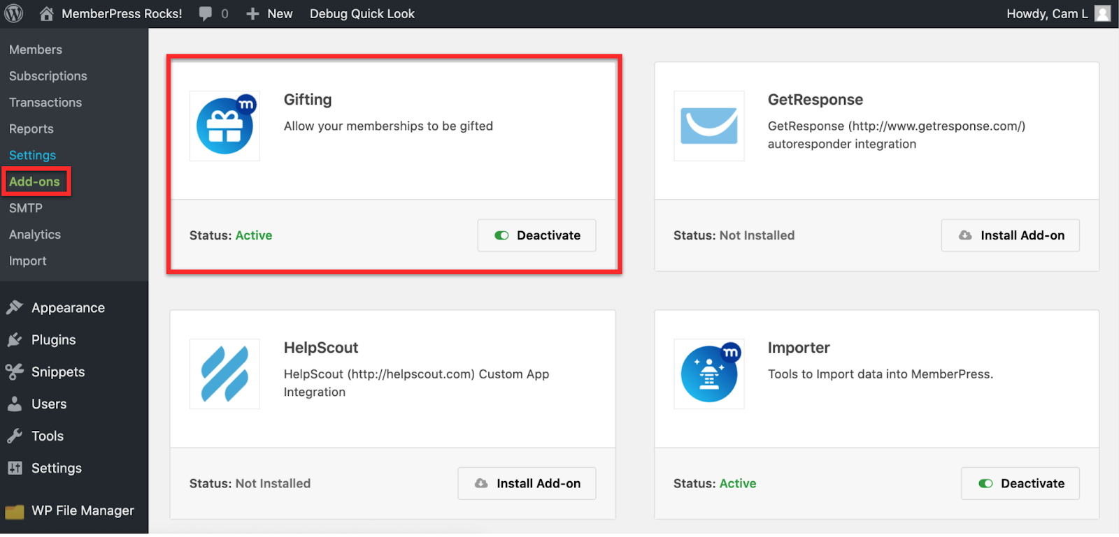Go to Transactions in the sidebar
The width and height of the screenshot is (1119, 537).
tap(45, 103)
